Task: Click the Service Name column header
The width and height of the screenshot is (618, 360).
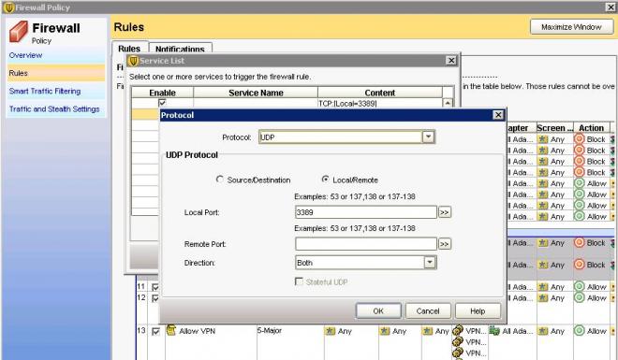Action: pos(256,93)
